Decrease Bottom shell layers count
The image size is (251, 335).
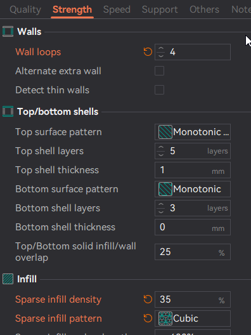coord(161,212)
